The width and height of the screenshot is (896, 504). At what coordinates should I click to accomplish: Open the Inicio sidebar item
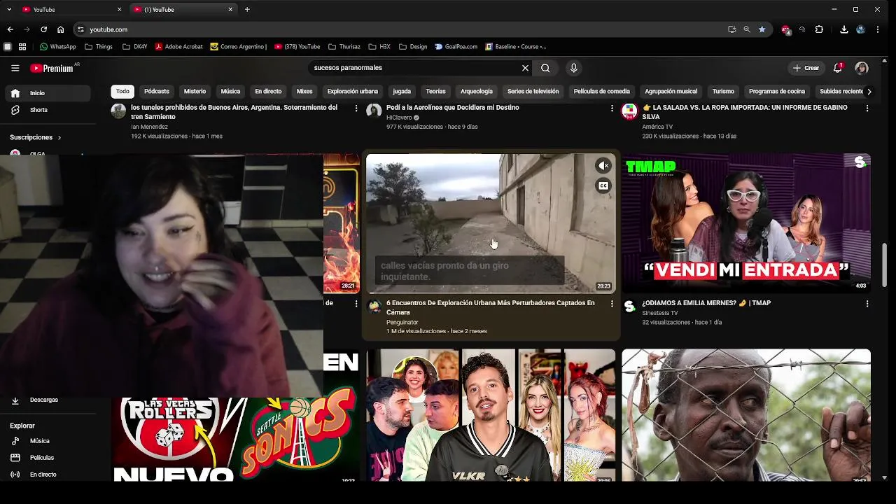tap(48, 93)
